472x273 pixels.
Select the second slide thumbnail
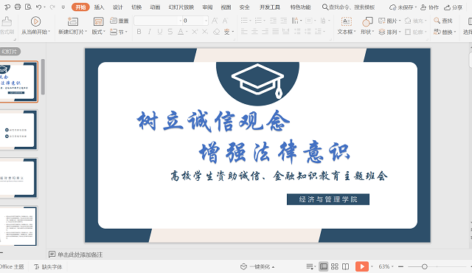[18, 130]
